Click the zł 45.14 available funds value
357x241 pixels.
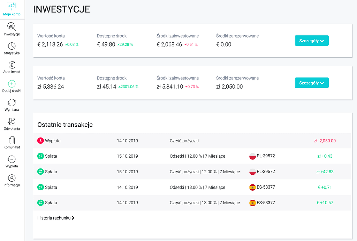(107, 86)
